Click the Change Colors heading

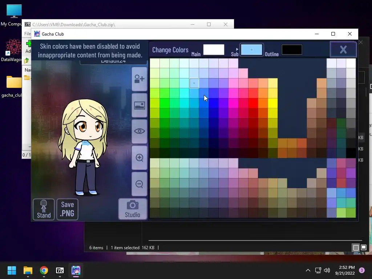click(x=170, y=50)
